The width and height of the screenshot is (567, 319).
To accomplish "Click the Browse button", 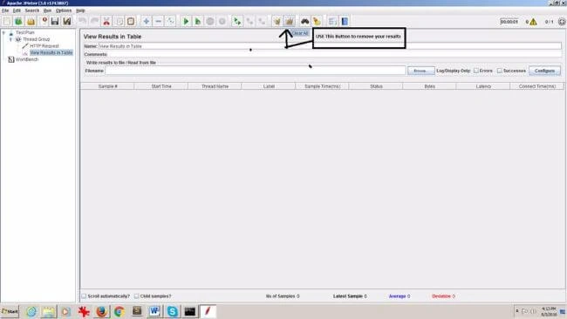I will click(421, 71).
